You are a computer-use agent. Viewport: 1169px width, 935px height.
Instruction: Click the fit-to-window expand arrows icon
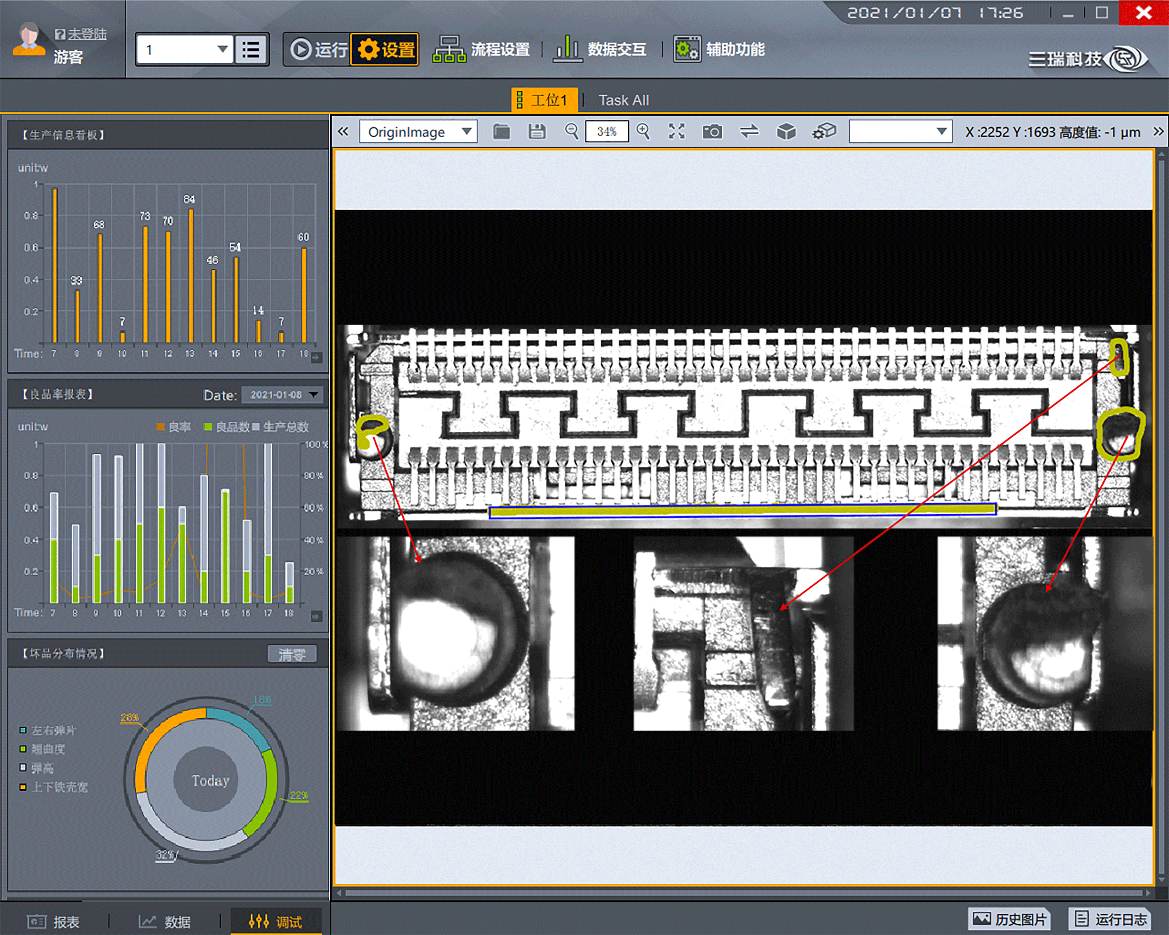pyautogui.click(x=677, y=132)
